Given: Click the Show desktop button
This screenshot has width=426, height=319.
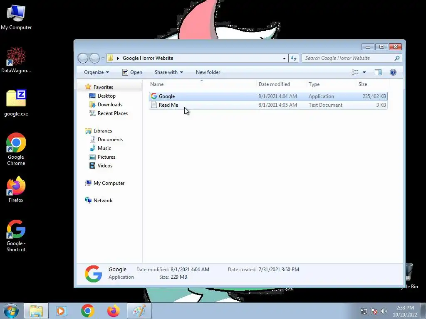Looking at the screenshot, I should tap(423, 311).
